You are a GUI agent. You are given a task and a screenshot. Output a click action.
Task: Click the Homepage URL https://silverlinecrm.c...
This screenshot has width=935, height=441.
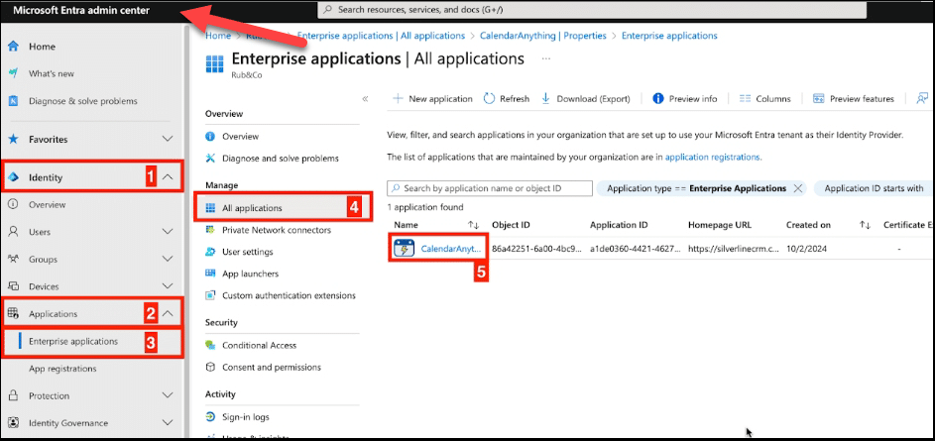[734, 249]
